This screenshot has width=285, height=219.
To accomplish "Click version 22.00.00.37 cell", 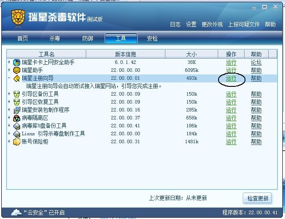I will tap(125, 118).
